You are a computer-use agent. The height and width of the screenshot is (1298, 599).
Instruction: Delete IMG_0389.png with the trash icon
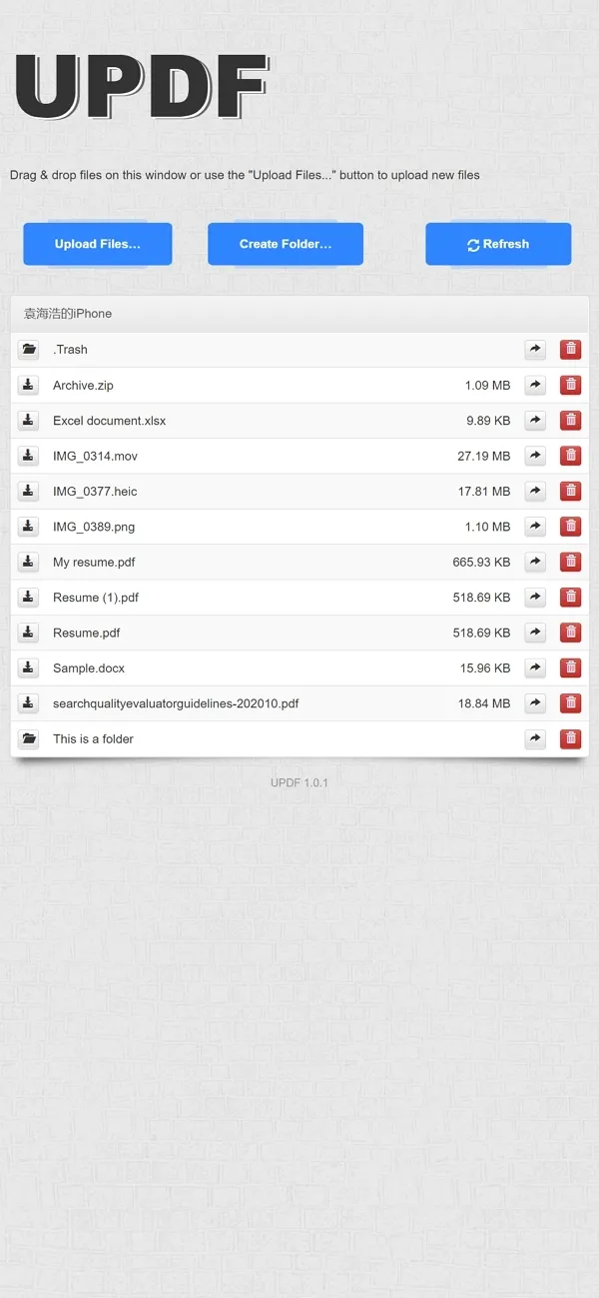pyautogui.click(x=570, y=527)
